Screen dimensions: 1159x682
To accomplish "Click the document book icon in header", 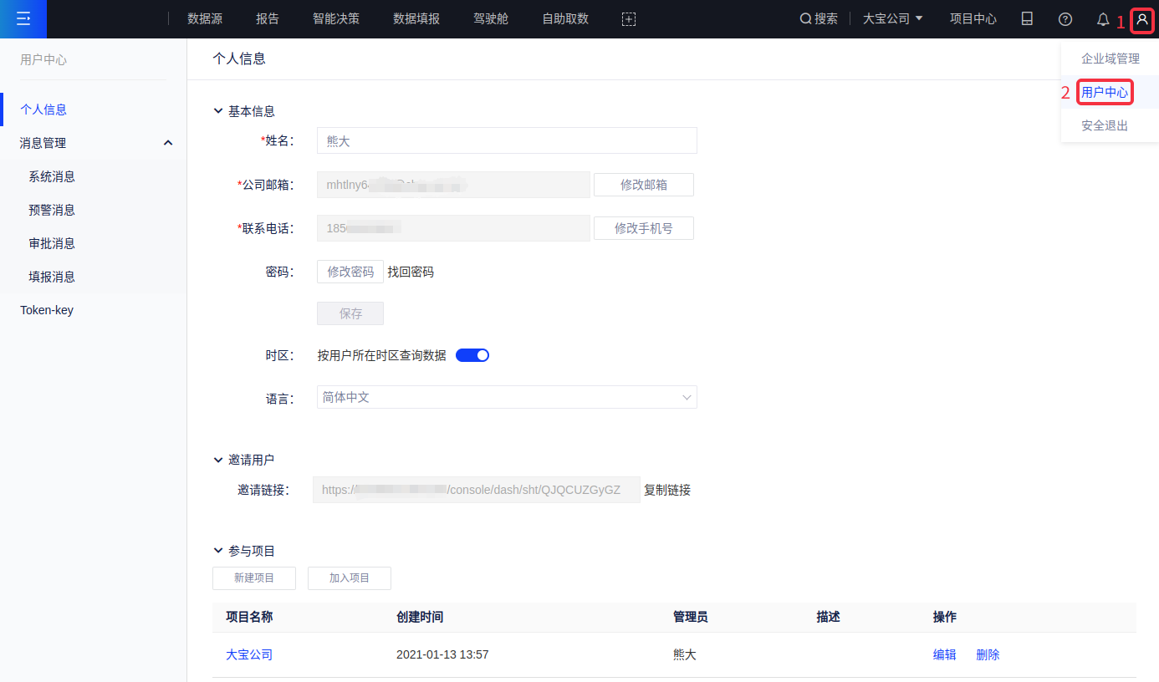I will 1027,18.
